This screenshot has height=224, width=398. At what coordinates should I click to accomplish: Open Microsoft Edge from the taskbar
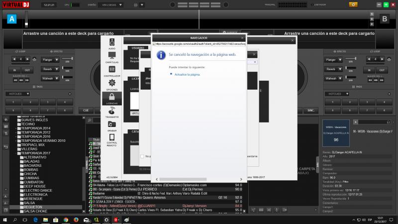pos(35,220)
